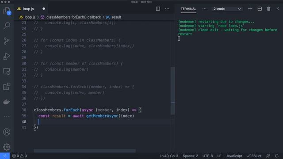Click the closing brace on line 41
This screenshot has height=159, width=283.
point(35,128)
